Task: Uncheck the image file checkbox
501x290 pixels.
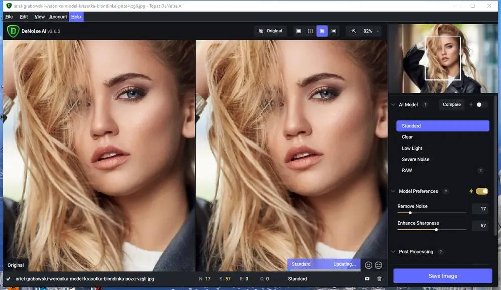Action: (x=8, y=279)
